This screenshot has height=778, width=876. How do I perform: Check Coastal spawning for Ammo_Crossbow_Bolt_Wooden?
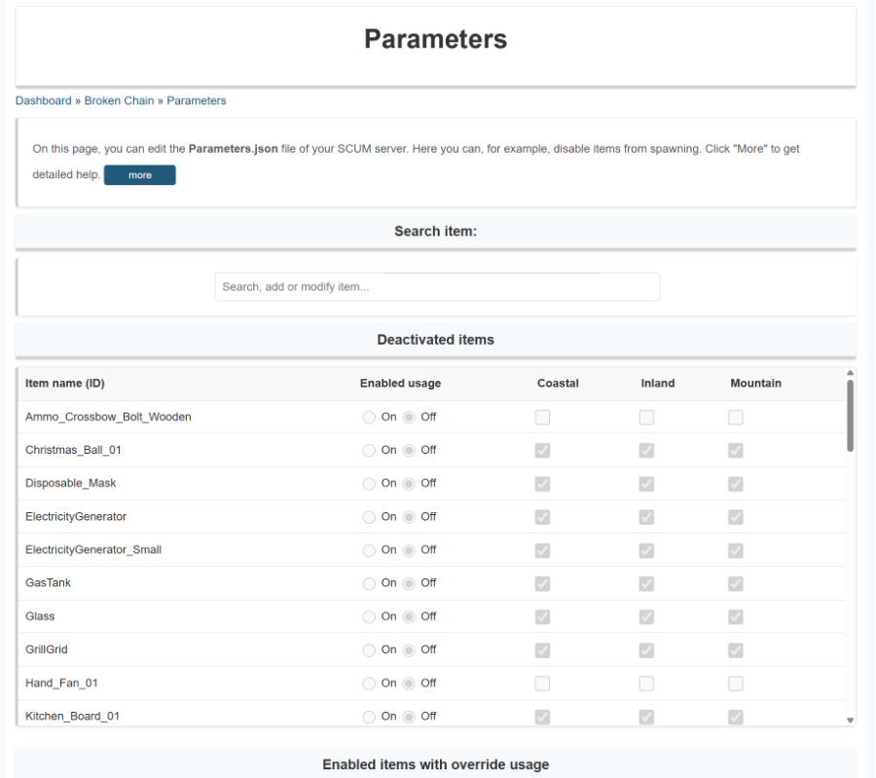click(x=541, y=417)
